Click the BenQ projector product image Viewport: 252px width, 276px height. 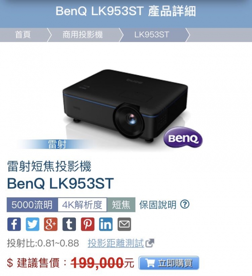pos(125,106)
